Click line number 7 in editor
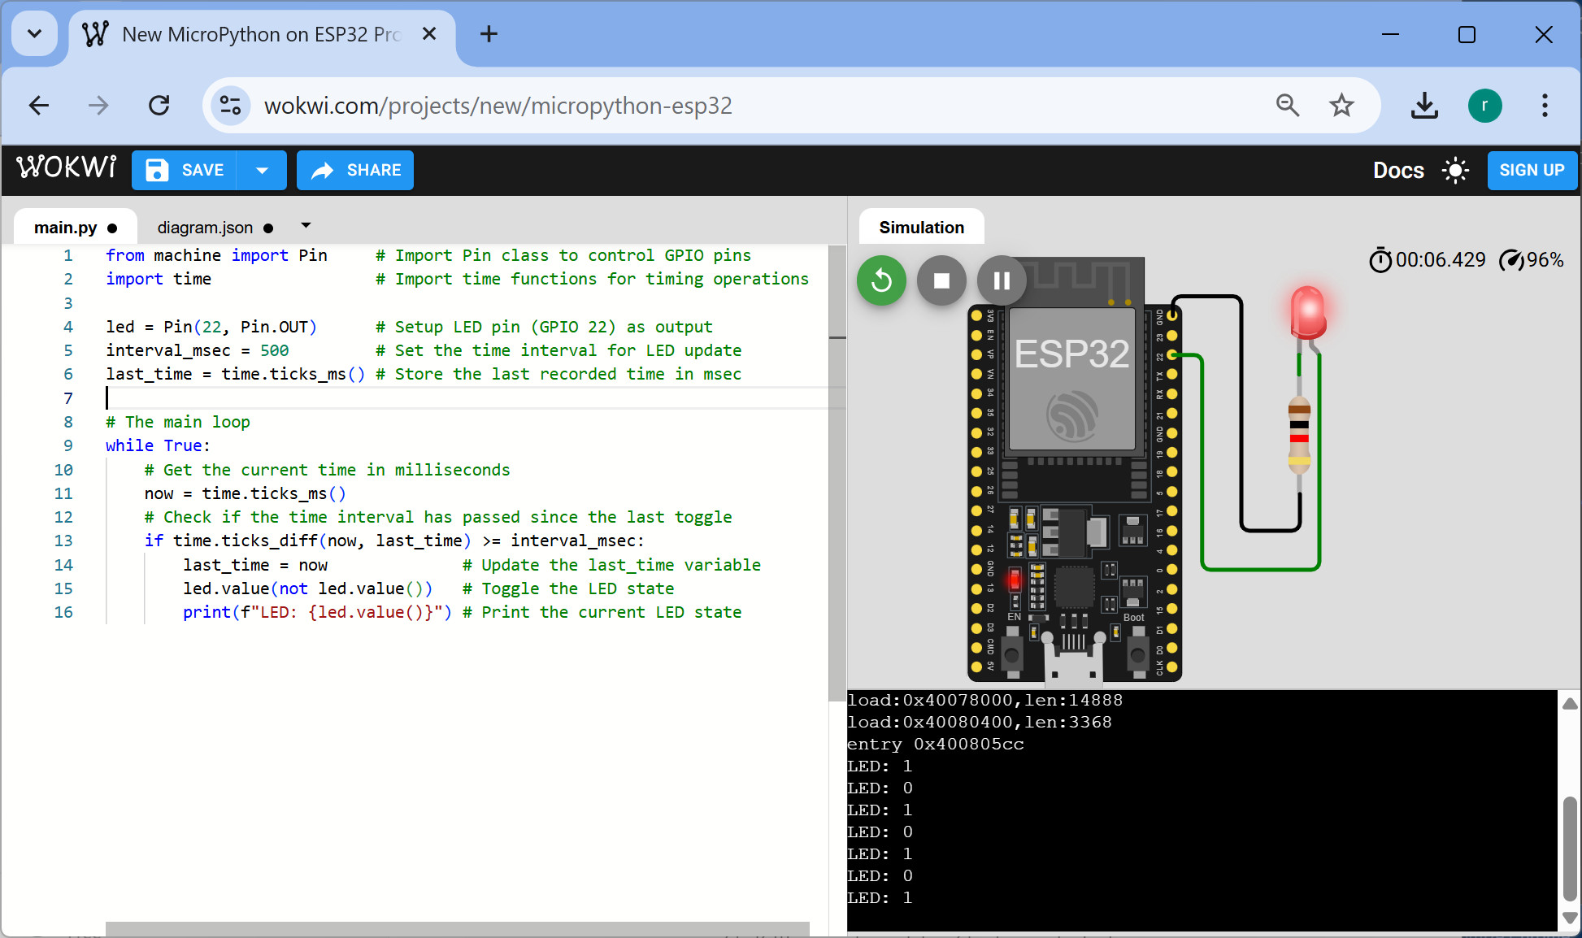 68,397
